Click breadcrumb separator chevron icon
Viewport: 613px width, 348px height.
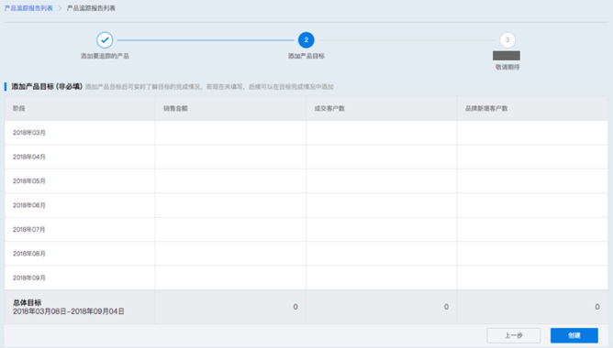pos(60,8)
